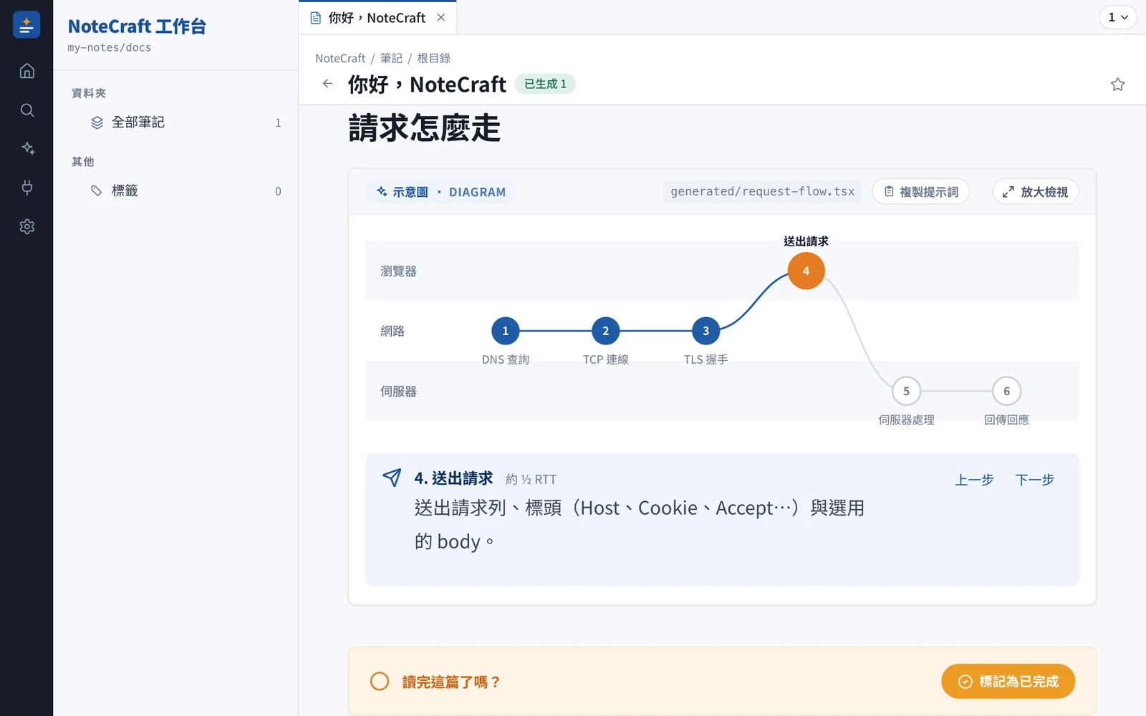Select step 5 伺服器處理 node
Viewport: 1146px width, 716px height.
tap(906, 391)
